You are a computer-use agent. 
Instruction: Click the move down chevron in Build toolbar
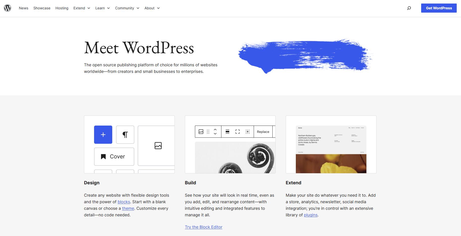point(215,134)
